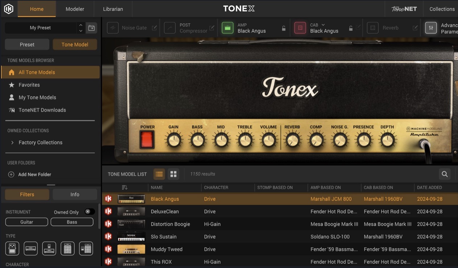
Task: Select the DeluxeClean tone model thumbnail
Action: tap(131, 211)
